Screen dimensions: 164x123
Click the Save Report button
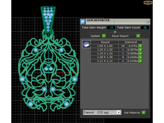[x=124, y=36]
